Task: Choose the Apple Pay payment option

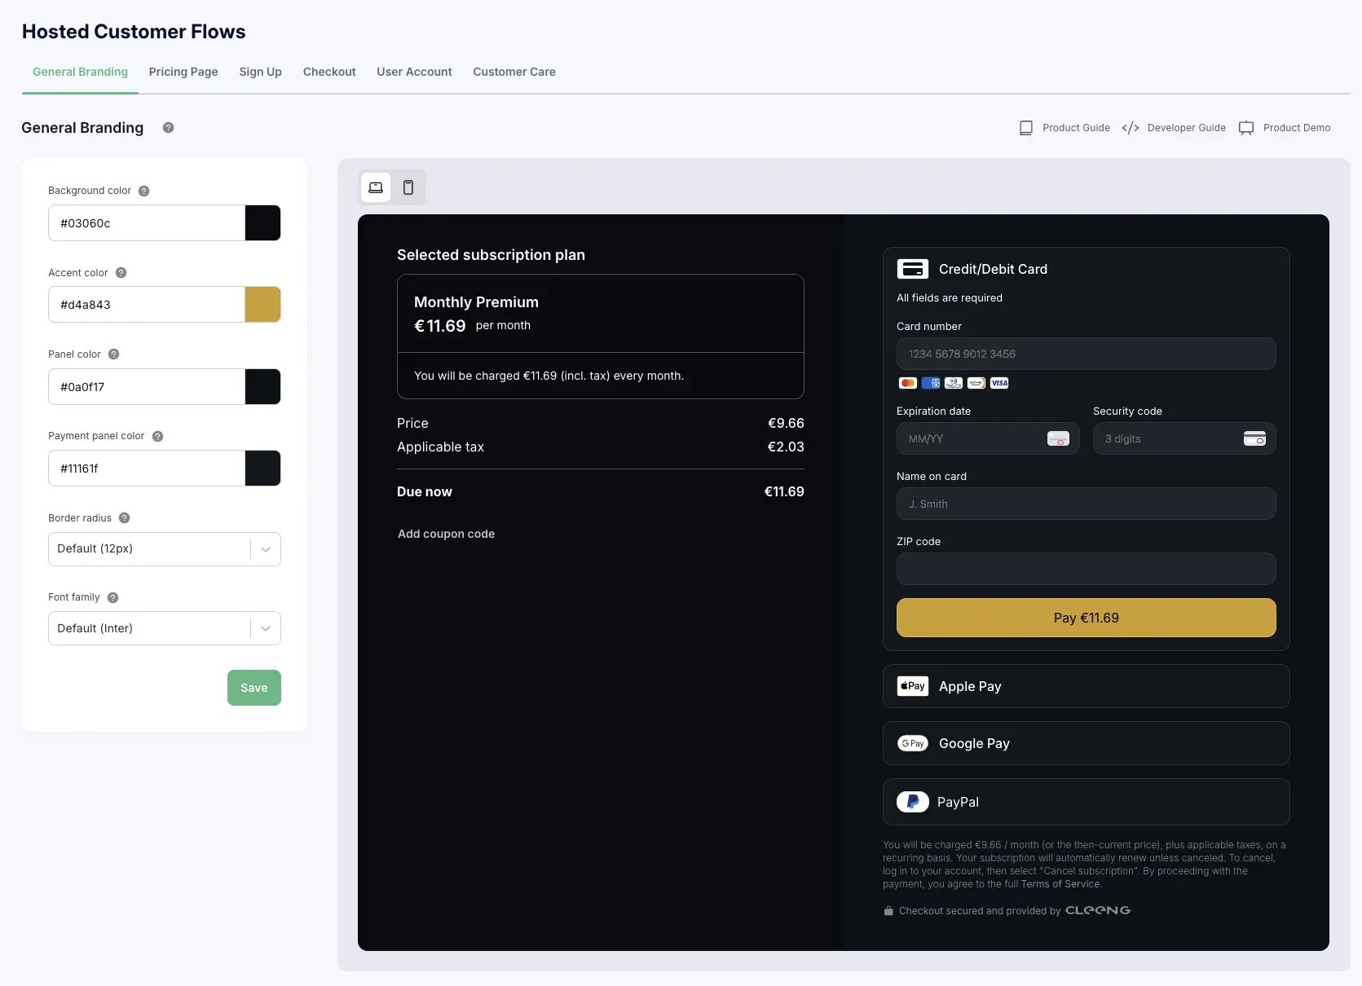Action: (x=1087, y=686)
